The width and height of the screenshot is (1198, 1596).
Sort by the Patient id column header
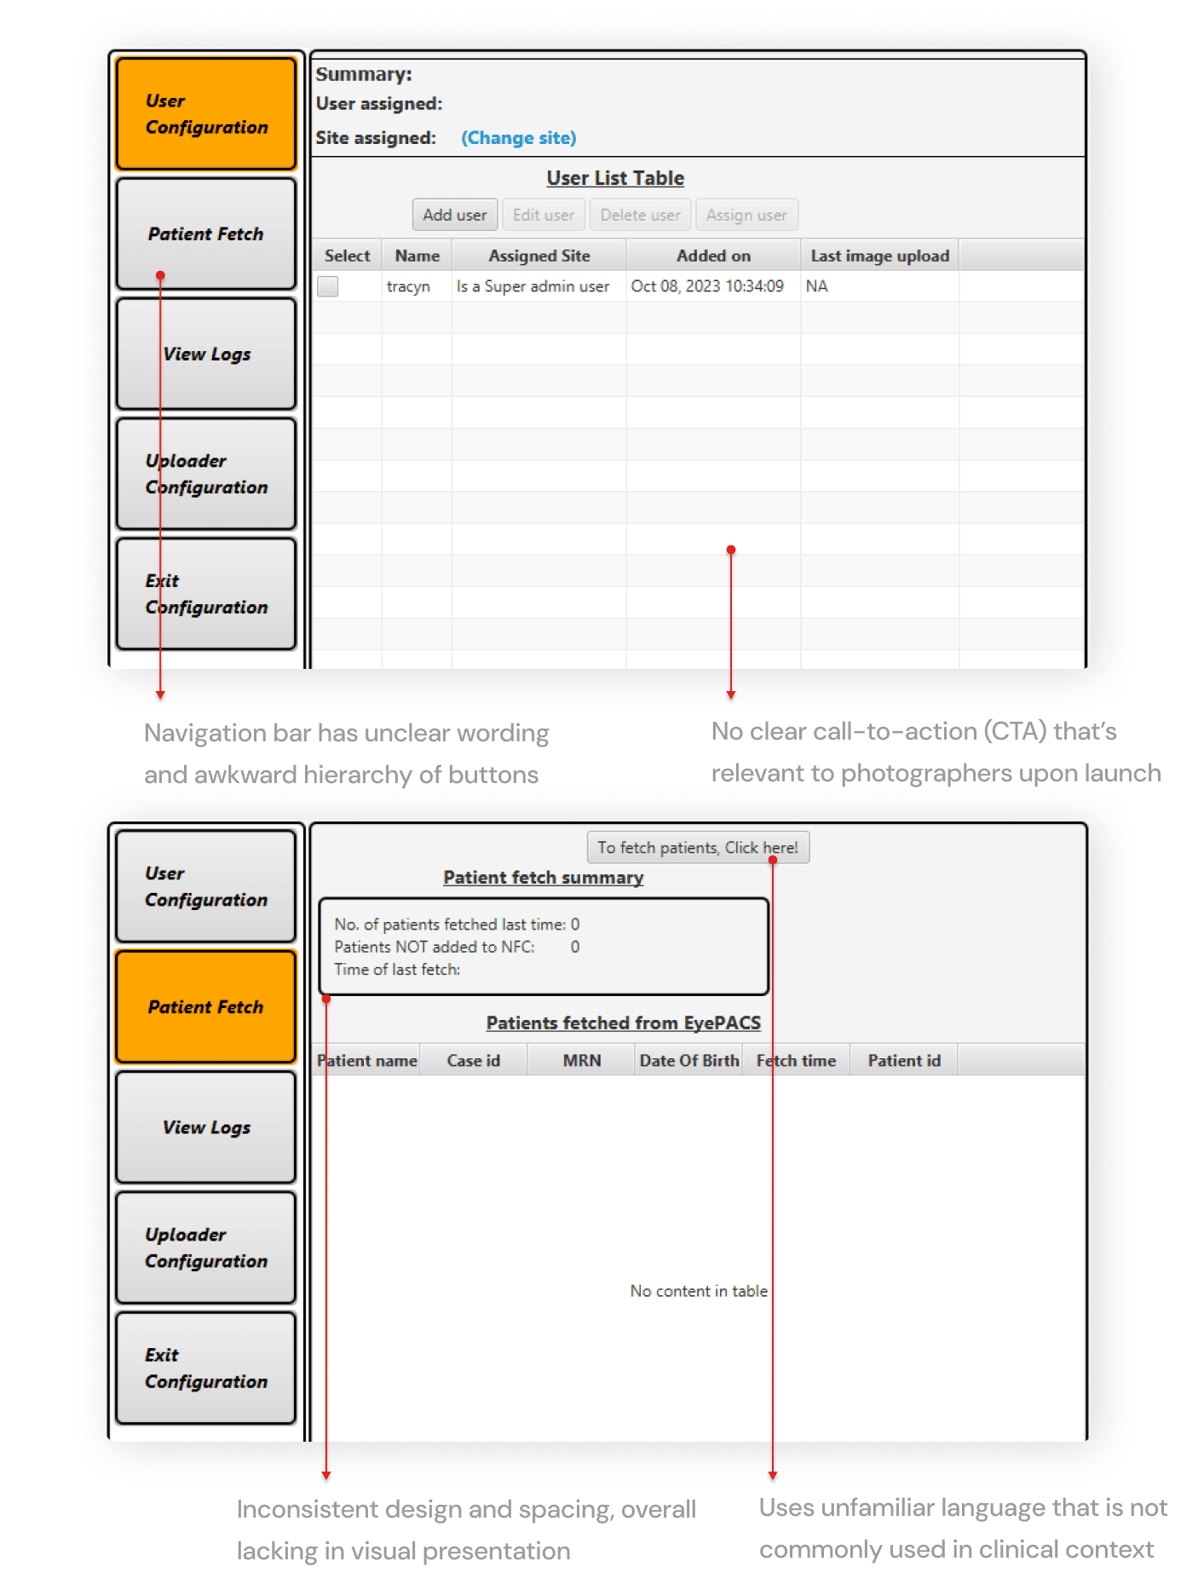[904, 1060]
